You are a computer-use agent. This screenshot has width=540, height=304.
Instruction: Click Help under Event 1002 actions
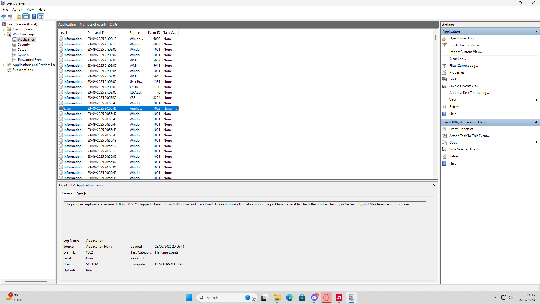click(x=453, y=163)
